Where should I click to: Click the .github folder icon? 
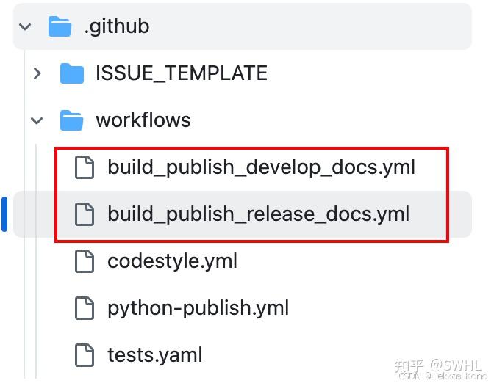(60, 26)
